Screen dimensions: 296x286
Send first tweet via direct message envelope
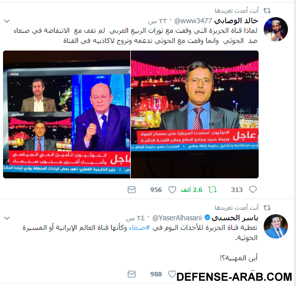click(131, 189)
